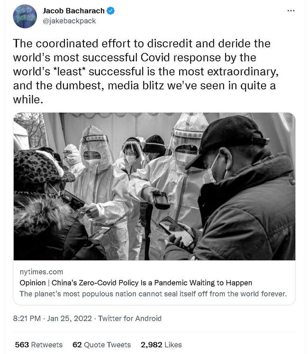Open the China's Zero-Covid Policy headline
The image size is (308, 354).
pyautogui.click(x=136, y=283)
